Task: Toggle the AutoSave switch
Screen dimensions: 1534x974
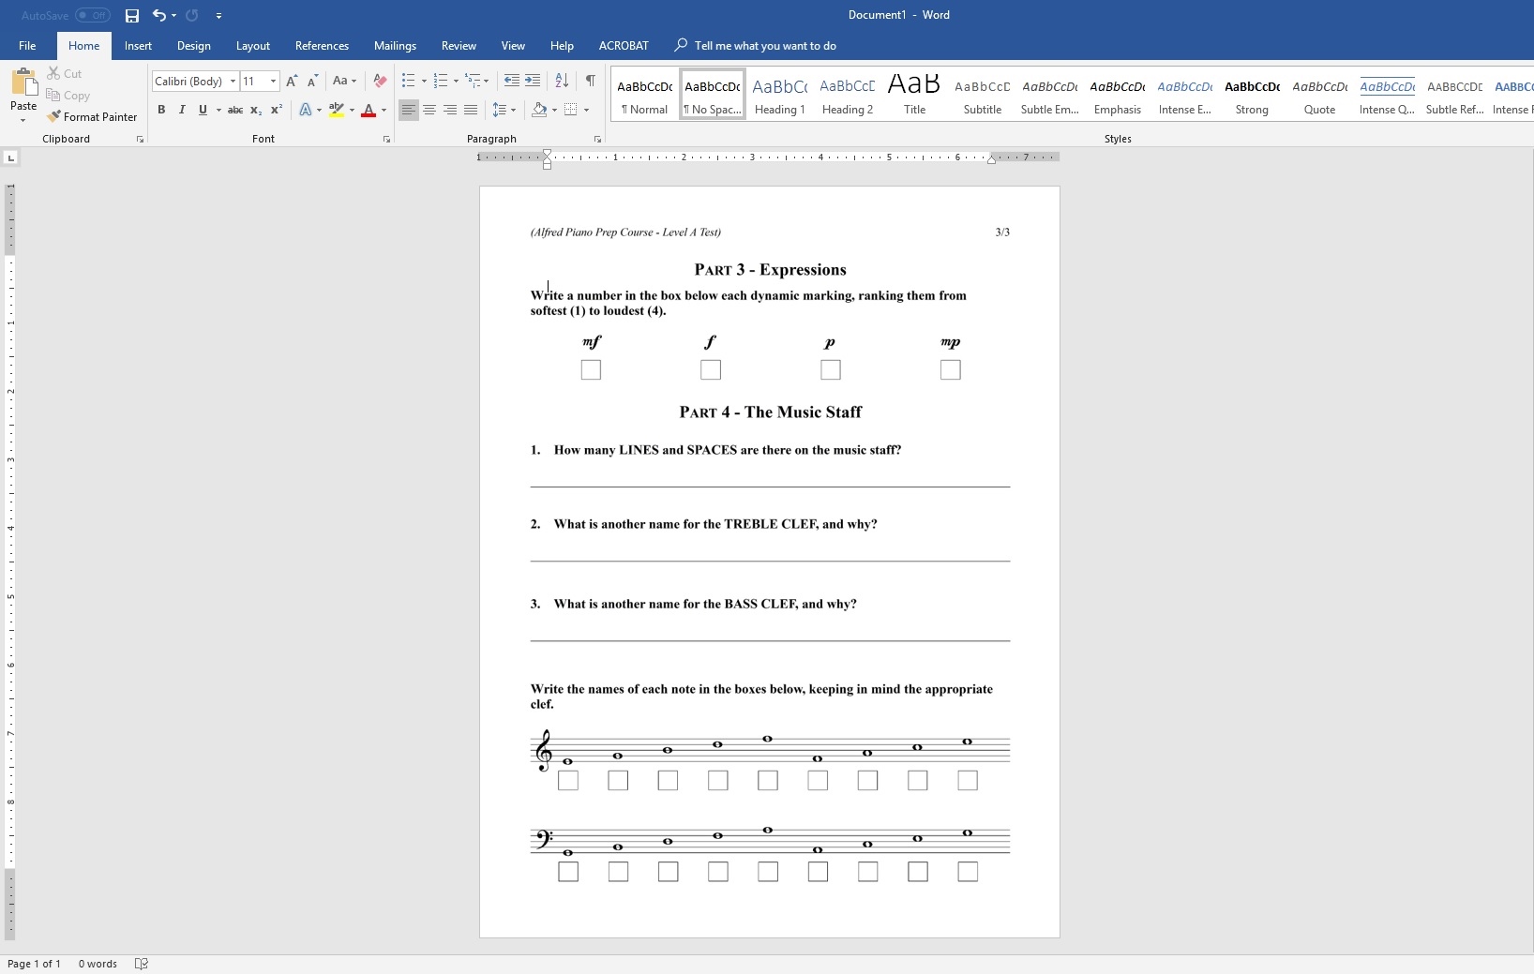Action: (x=92, y=15)
